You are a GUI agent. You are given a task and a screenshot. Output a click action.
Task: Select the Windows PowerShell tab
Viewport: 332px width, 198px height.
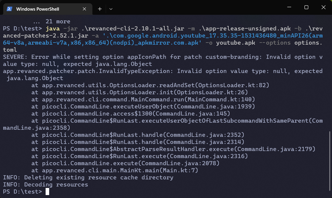(x=48, y=9)
